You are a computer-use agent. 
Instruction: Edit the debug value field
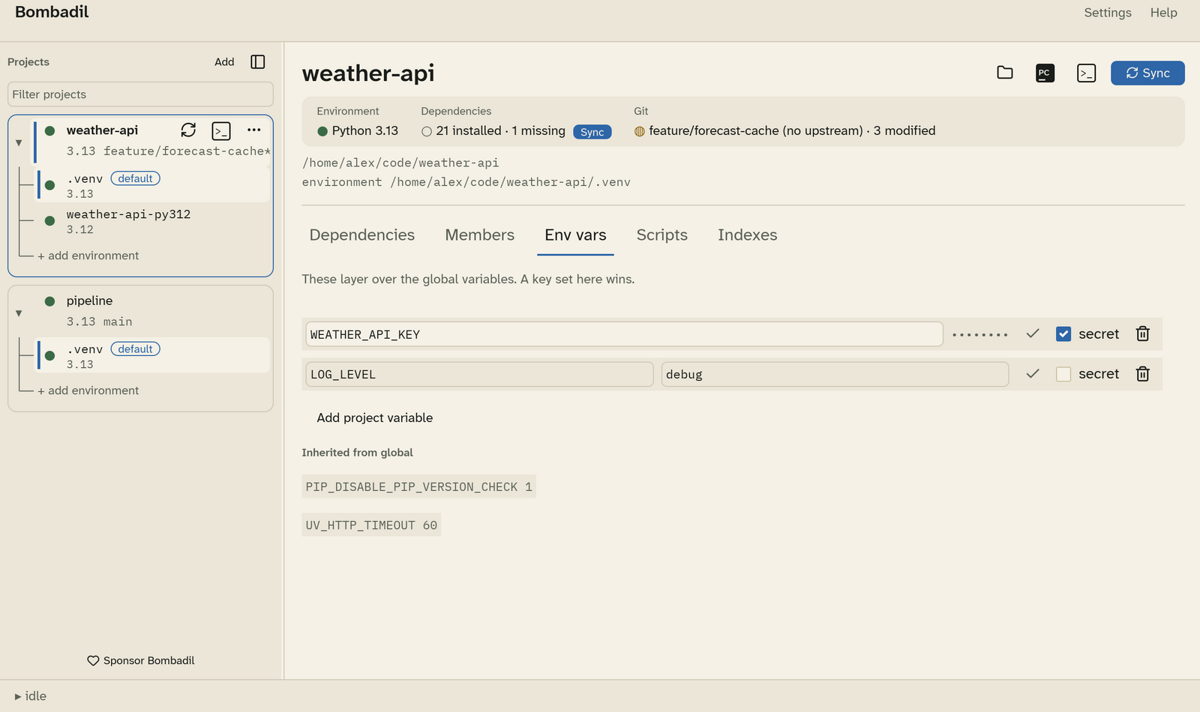pos(835,374)
